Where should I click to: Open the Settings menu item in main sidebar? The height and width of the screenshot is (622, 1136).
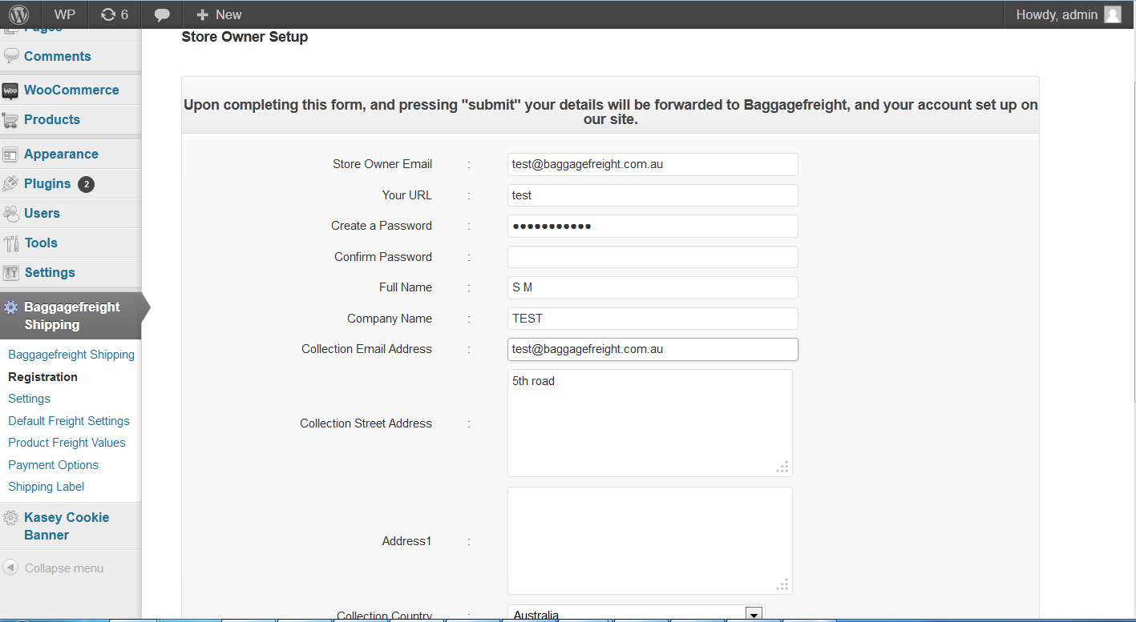point(50,272)
